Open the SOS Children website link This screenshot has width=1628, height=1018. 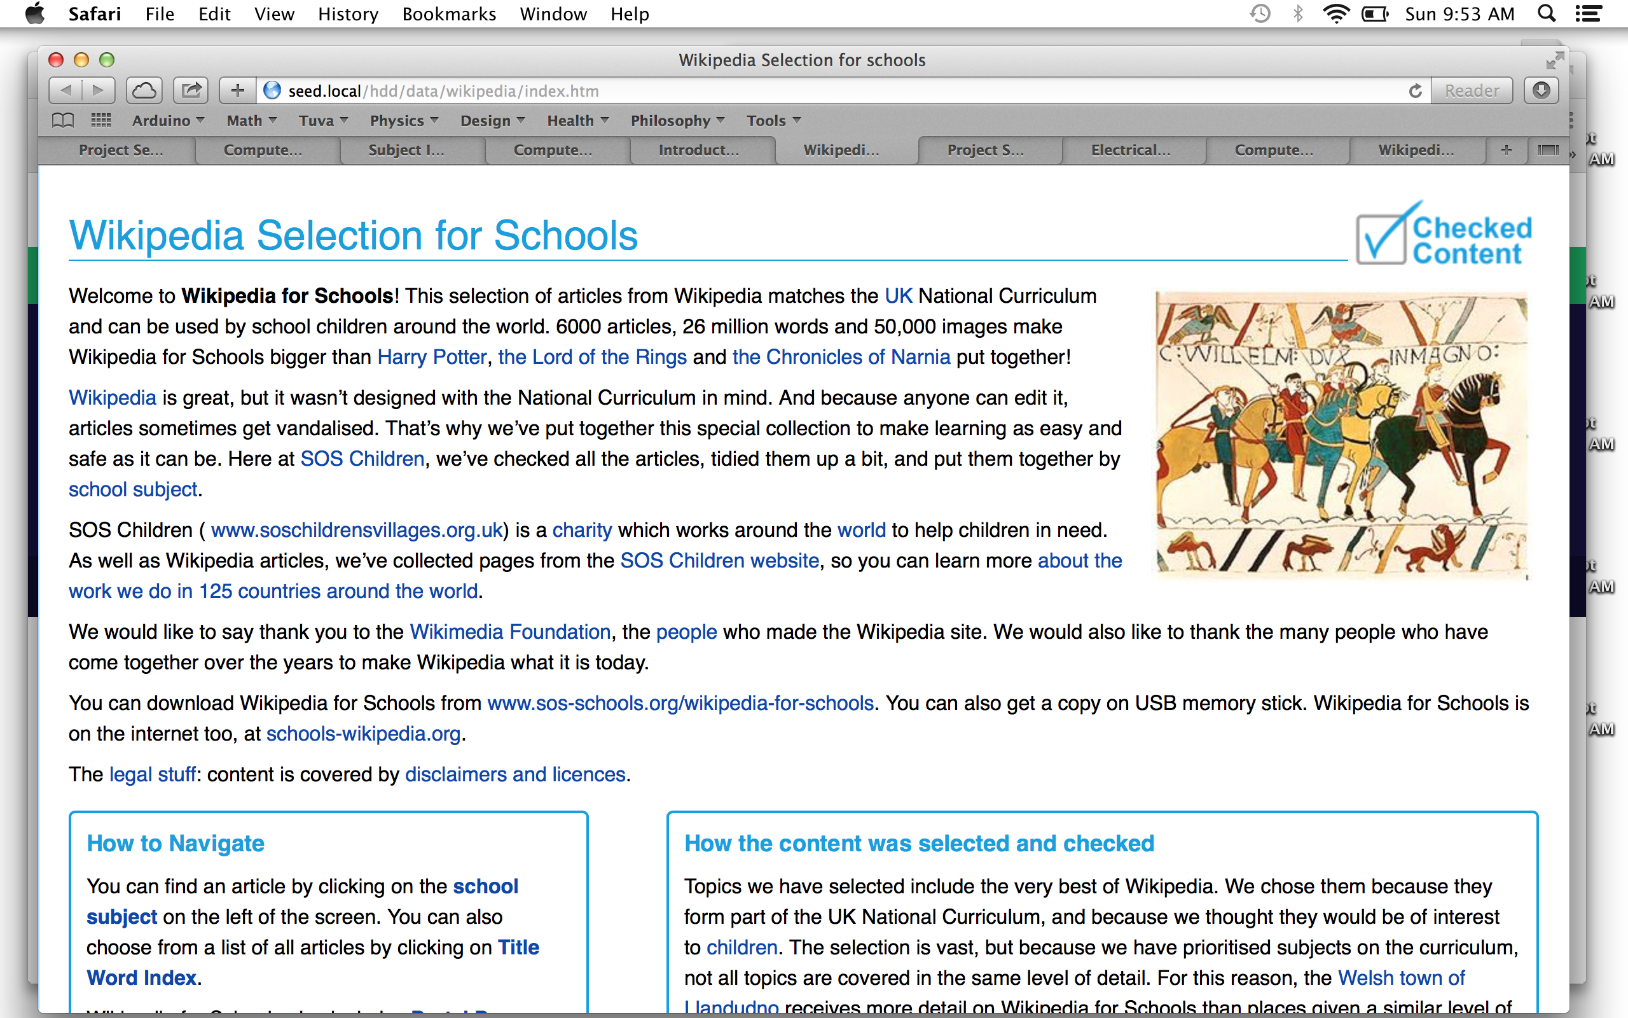pos(719,560)
